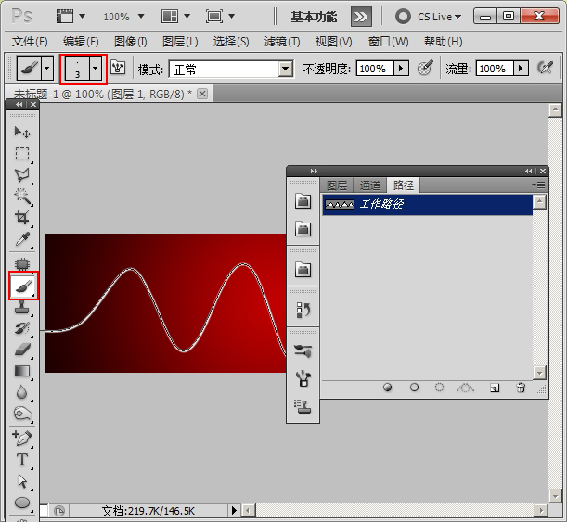Screen dimensions: 567x522
Task: Open the blend mode dropdown 正常
Action: click(x=231, y=69)
